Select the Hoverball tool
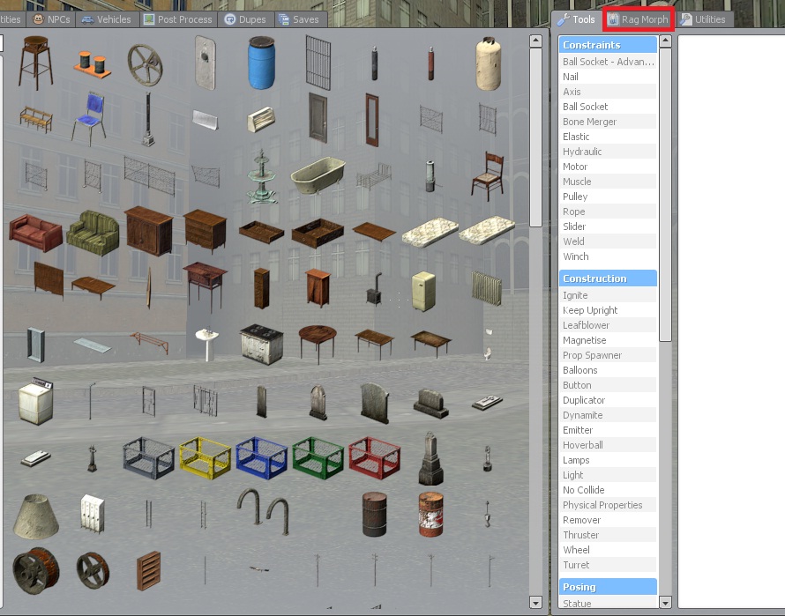This screenshot has height=616, width=785. click(608, 445)
